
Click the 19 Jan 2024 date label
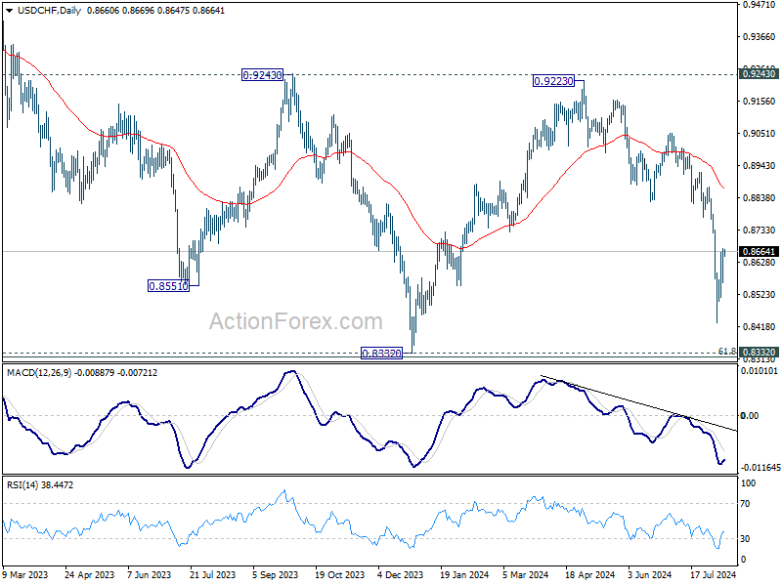[x=464, y=575]
